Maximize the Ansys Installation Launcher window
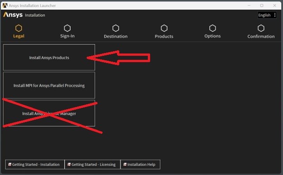283x175 pixels. pyautogui.click(x=262, y=5)
